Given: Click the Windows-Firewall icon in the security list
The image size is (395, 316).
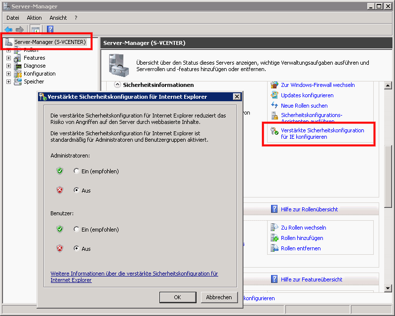Looking at the screenshot, I should click(x=275, y=85).
